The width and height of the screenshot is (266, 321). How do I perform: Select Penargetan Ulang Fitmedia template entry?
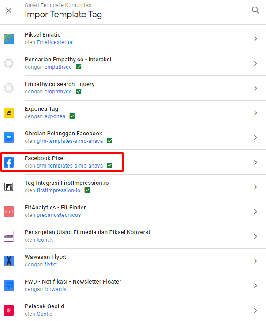(87, 232)
